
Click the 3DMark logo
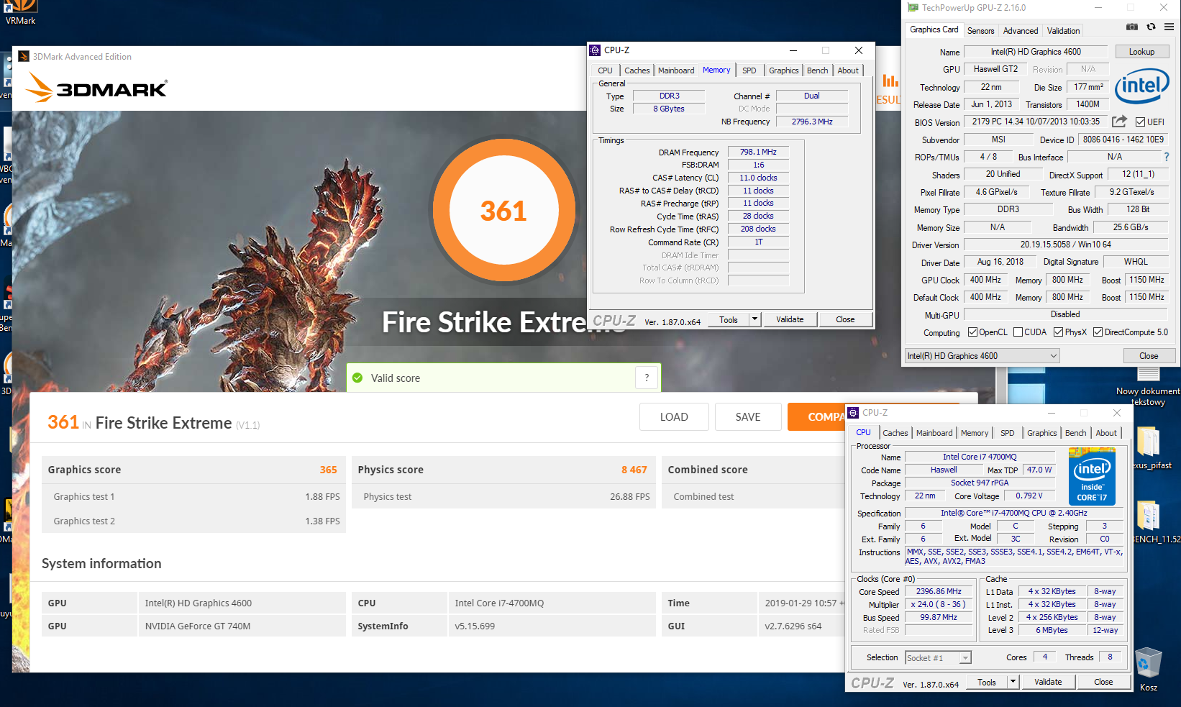click(96, 88)
